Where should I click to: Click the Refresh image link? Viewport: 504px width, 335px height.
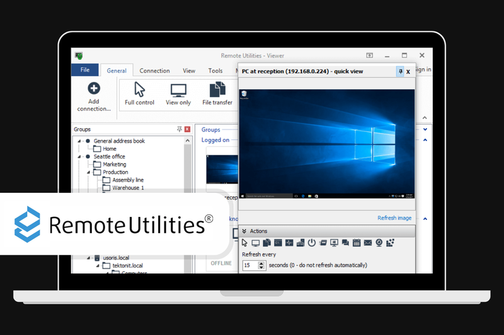[x=394, y=218]
